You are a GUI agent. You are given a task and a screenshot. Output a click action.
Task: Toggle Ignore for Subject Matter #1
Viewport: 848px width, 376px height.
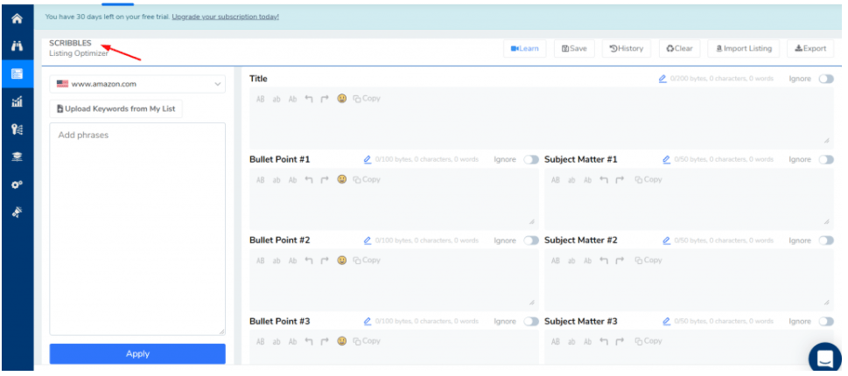pos(826,160)
